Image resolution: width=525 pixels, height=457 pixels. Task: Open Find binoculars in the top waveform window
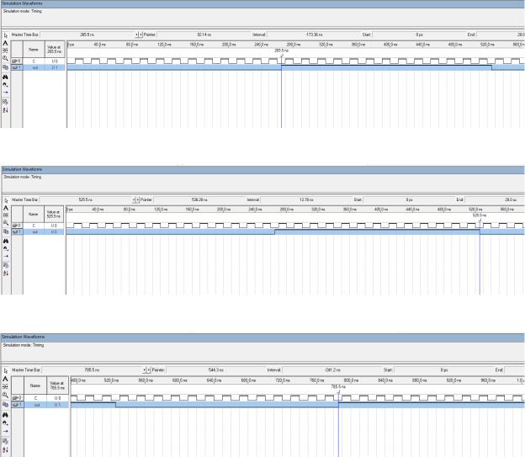5,77
